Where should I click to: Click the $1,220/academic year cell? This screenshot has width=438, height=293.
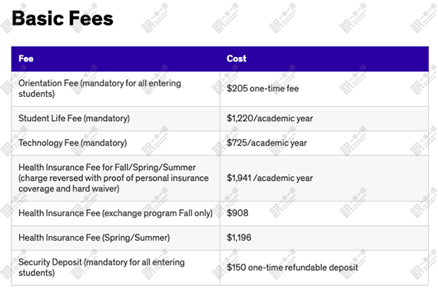point(270,118)
